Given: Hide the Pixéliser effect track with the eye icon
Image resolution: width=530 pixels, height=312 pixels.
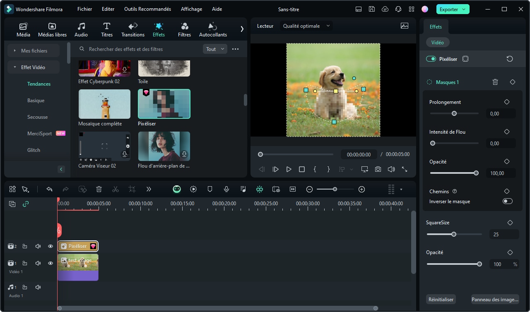Looking at the screenshot, I should tap(51, 246).
